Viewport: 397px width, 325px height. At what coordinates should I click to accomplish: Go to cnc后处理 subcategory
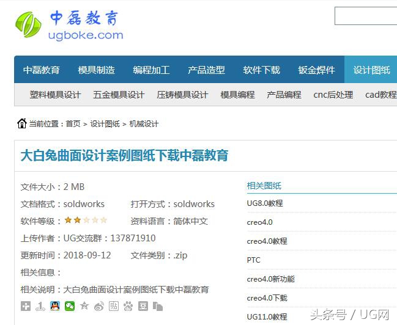(x=333, y=95)
